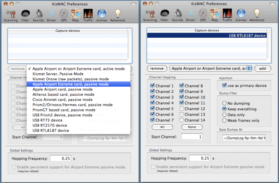Click remove button in left window
Viewport: 279px width, 183px height.
coord(17,69)
